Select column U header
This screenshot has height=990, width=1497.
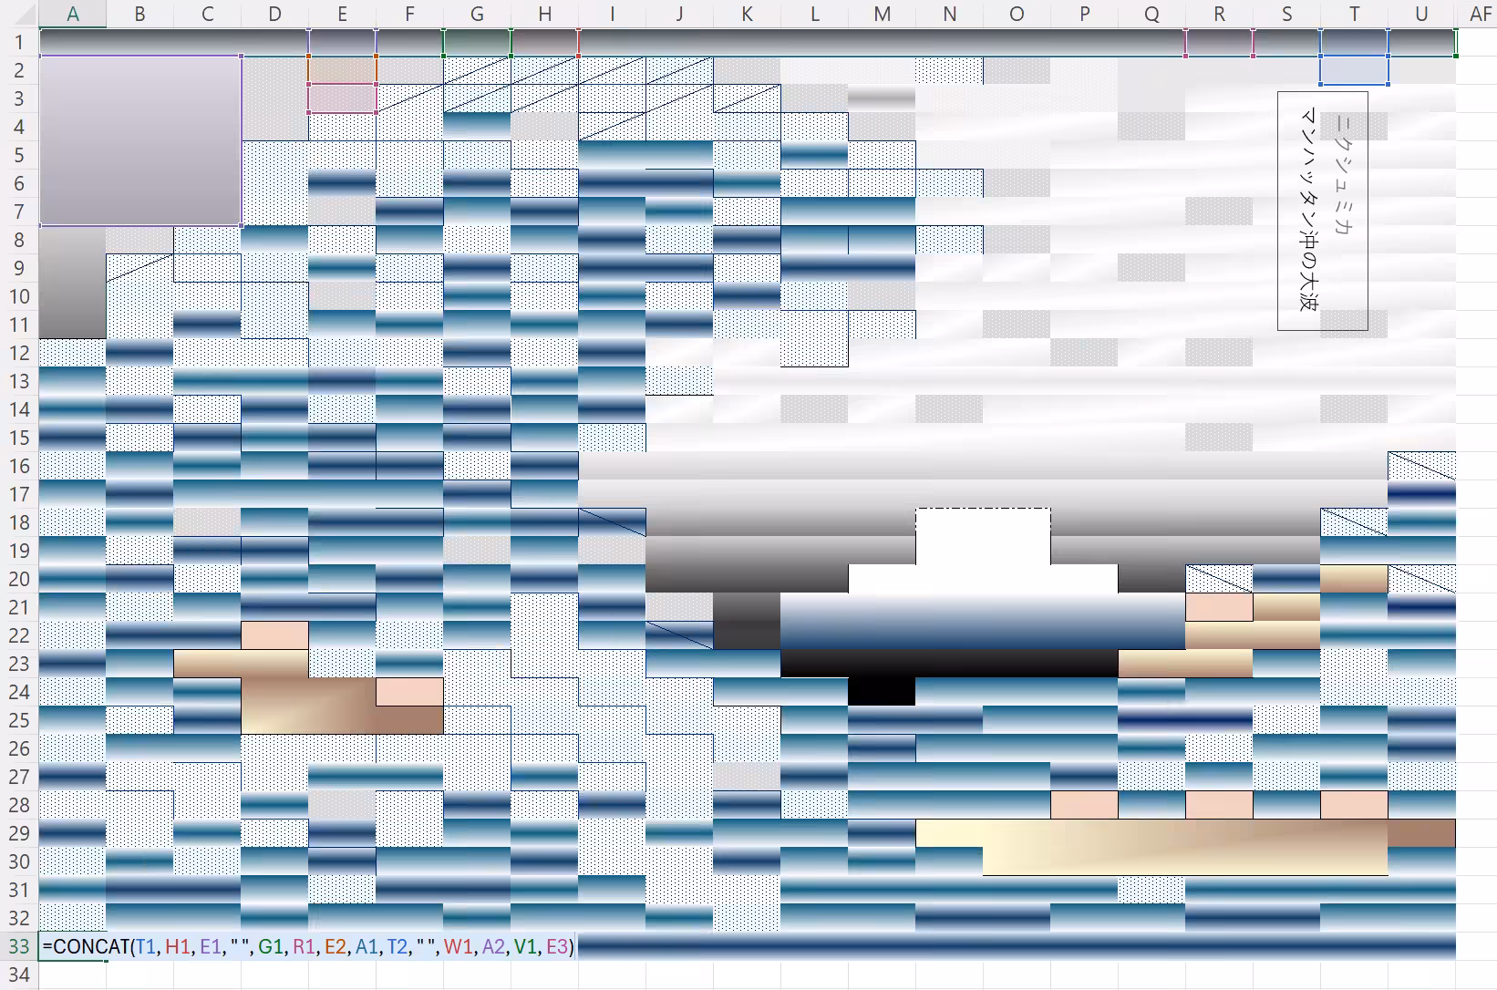tap(1421, 14)
